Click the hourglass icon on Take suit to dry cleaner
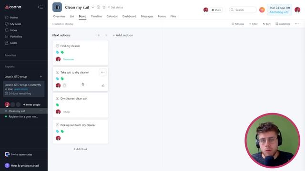 tap(57, 72)
